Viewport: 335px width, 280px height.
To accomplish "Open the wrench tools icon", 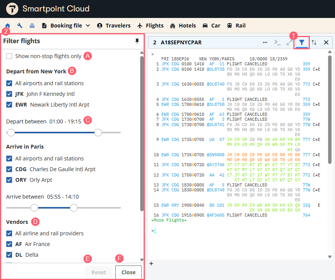I will coord(19,26).
